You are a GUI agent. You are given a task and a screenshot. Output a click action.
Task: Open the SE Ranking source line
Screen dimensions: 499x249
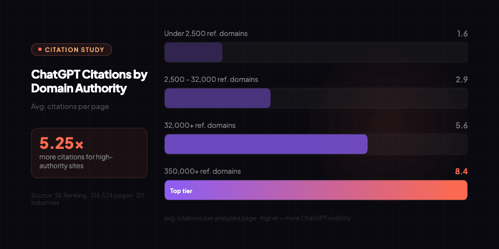(89, 199)
